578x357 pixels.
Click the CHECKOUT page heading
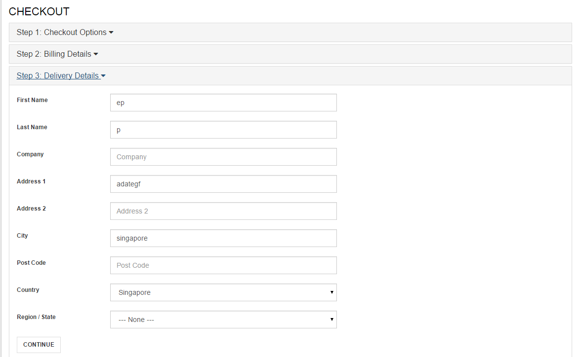[39, 12]
